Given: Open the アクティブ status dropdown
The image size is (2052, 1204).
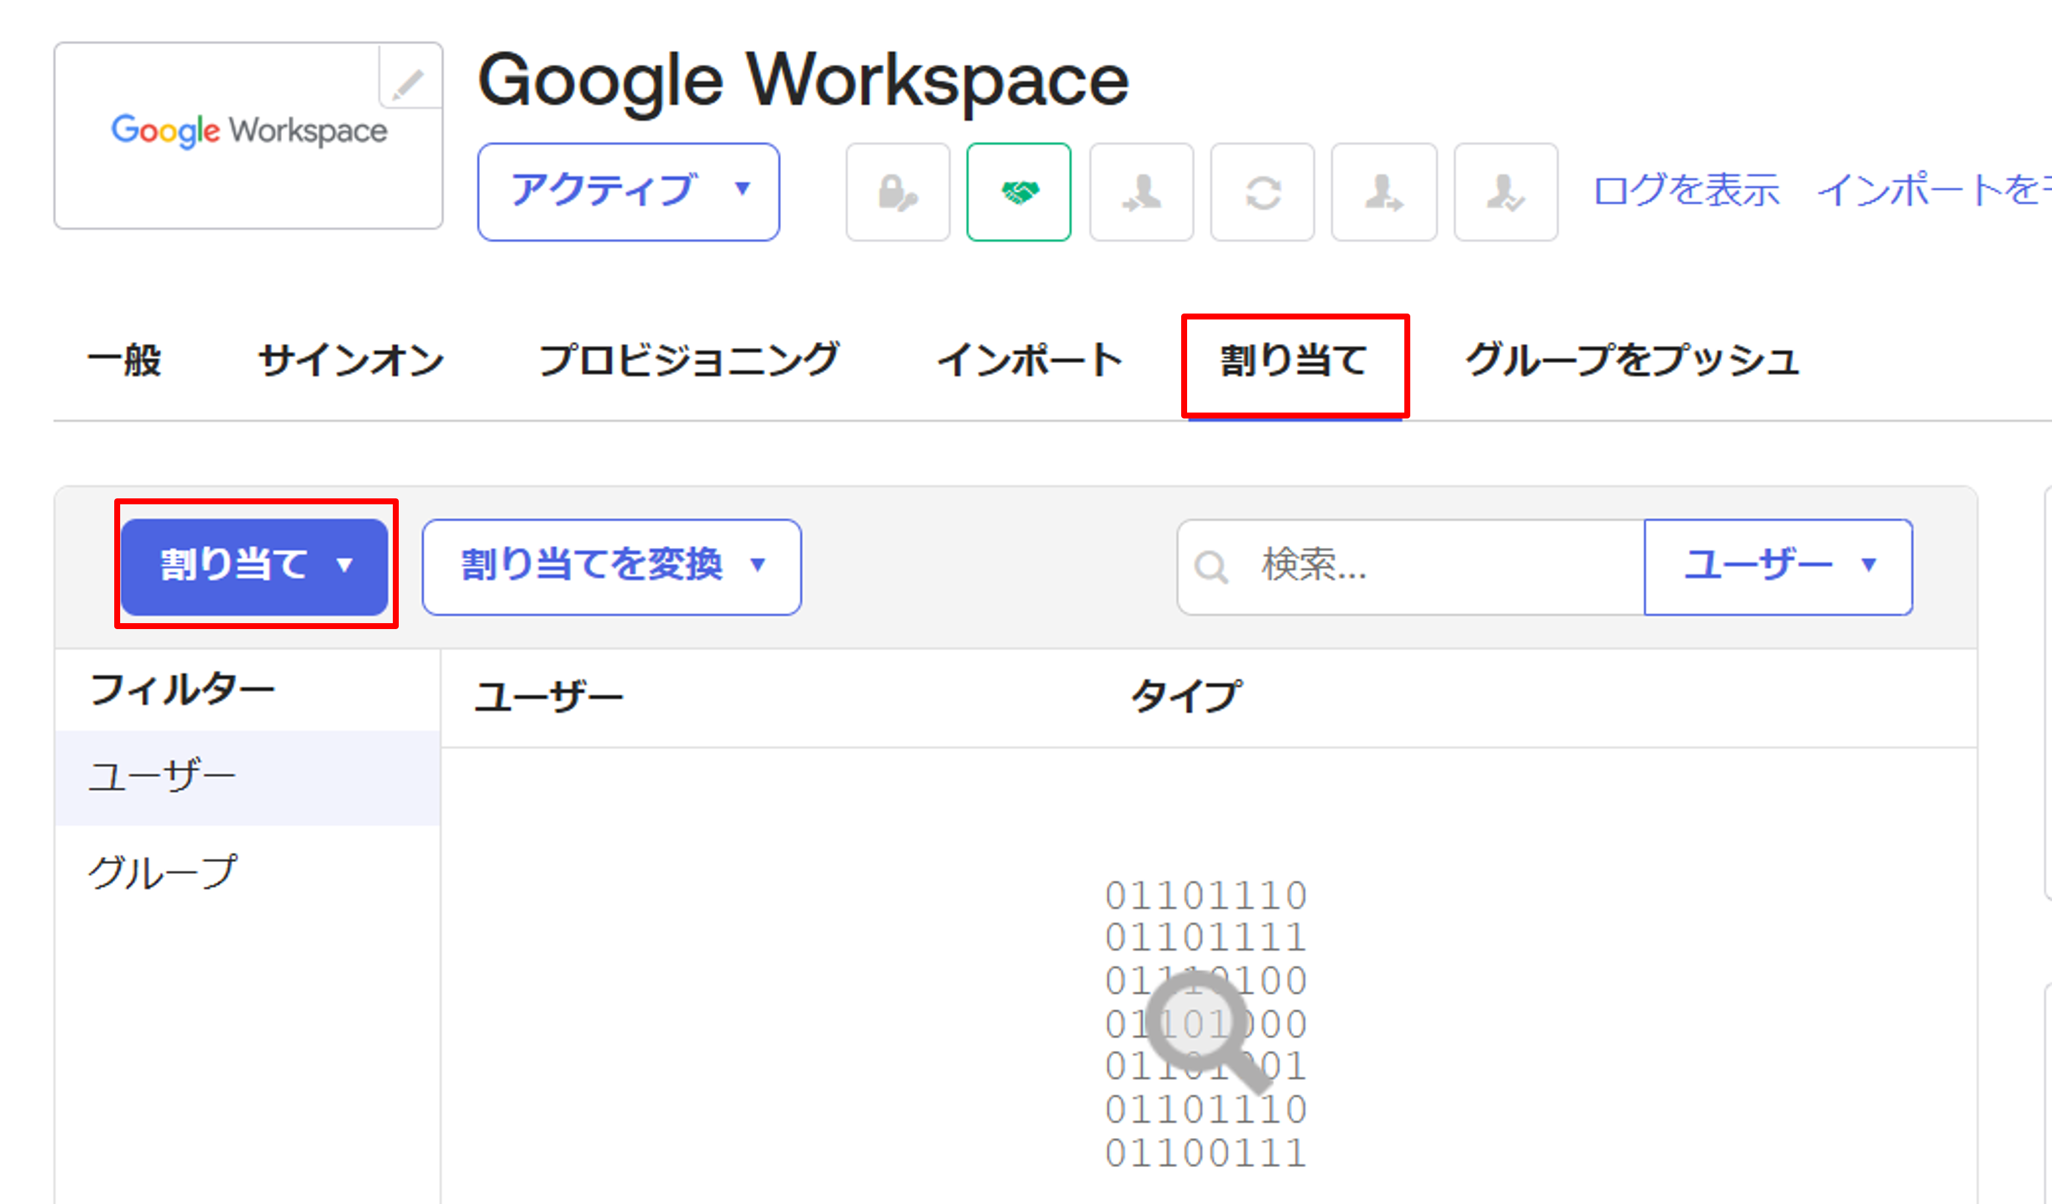Looking at the screenshot, I should (x=629, y=192).
